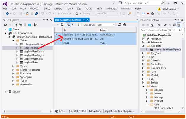Click the Home icon in Solution Explorer
The image size is (186, 119).
click(152, 25)
